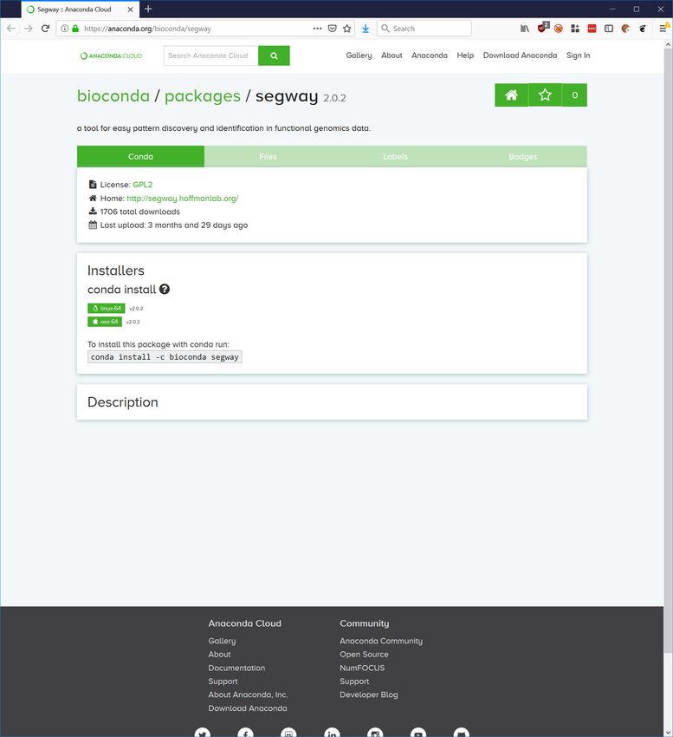Switch to the Files tab
673x737 pixels.
click(x=268, y=157)
